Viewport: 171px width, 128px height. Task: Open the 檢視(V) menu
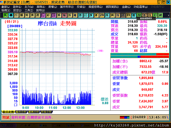pos(6,10)
